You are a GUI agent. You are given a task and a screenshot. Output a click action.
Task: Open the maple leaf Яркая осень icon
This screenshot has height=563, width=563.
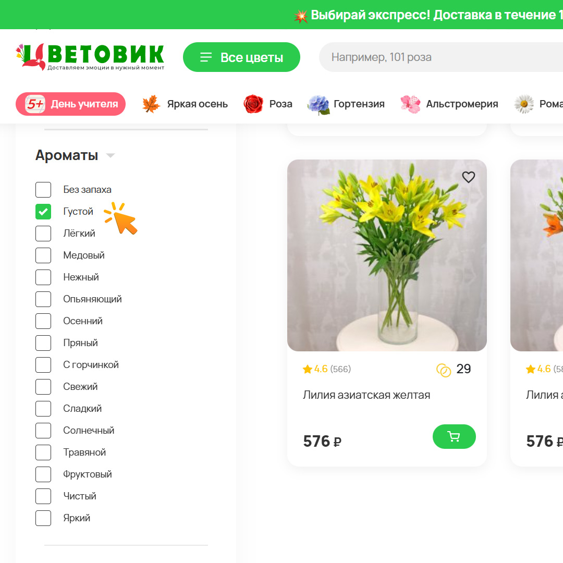pyautogui.click(x=151, y=104)
